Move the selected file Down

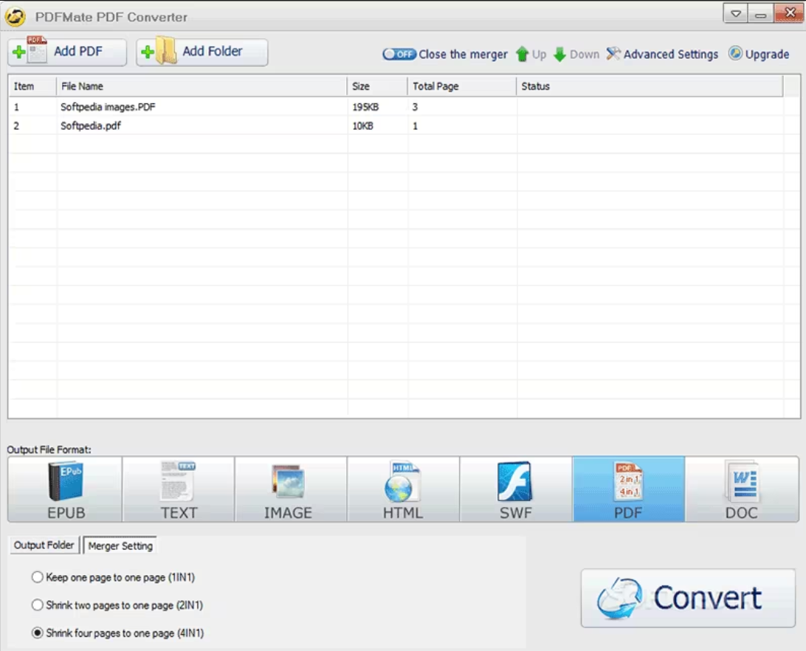[x=576, y=54]
